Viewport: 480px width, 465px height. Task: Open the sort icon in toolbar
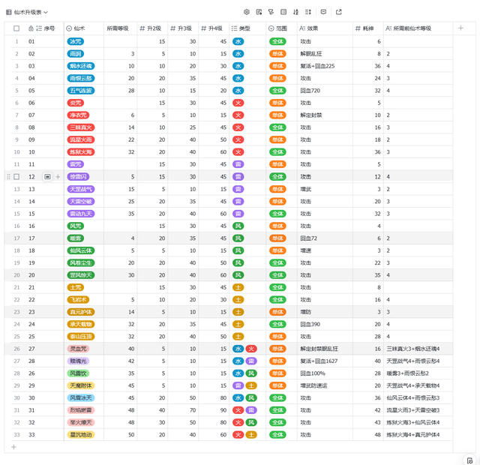295,12
